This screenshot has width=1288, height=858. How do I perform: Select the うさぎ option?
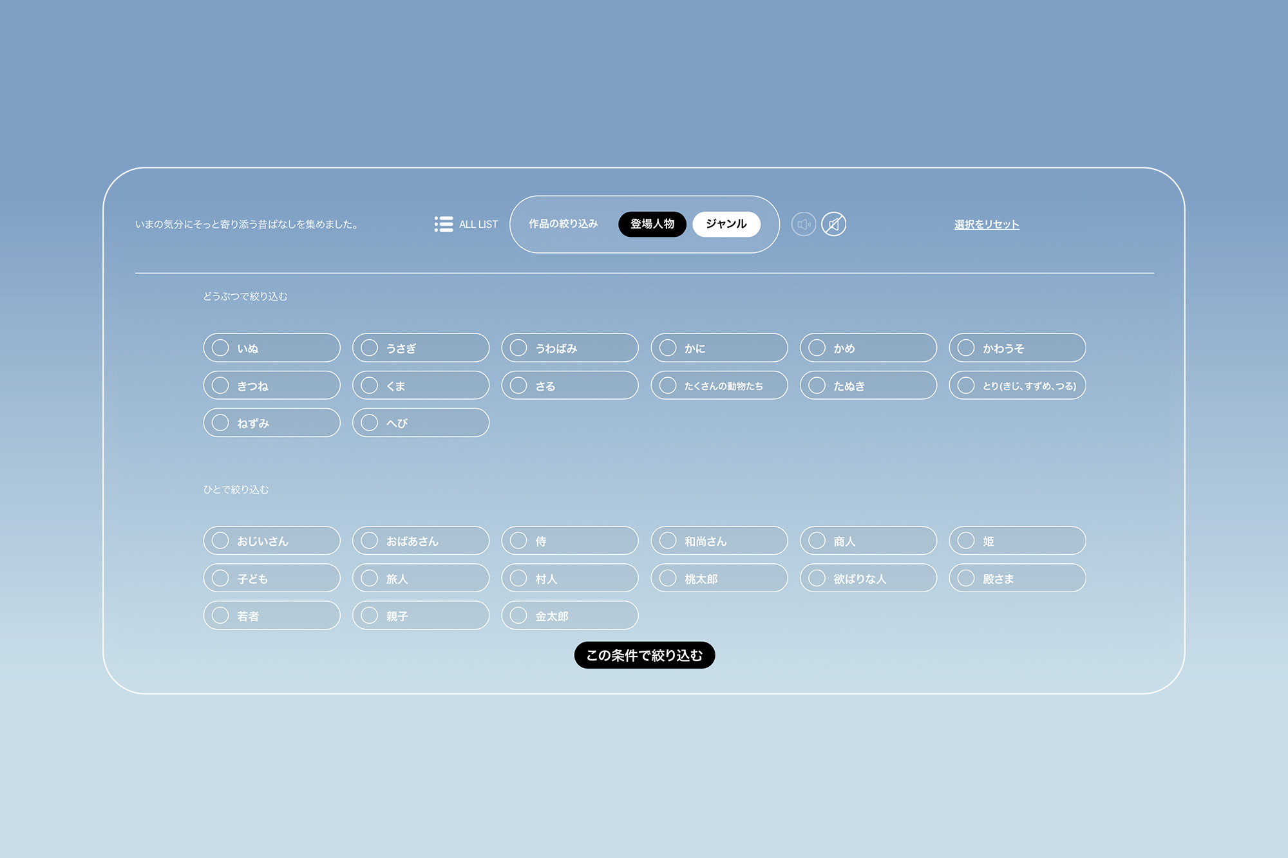click(421, 348)
